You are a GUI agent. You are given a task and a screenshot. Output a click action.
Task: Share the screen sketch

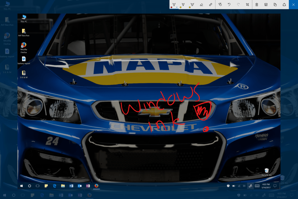pos(285,4)
